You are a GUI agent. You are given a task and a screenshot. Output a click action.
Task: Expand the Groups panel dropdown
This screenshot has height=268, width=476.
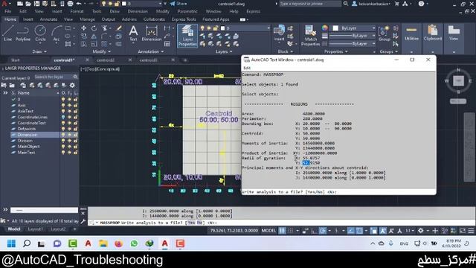388,51
